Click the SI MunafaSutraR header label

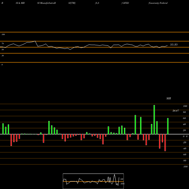[x=46, y=3]
